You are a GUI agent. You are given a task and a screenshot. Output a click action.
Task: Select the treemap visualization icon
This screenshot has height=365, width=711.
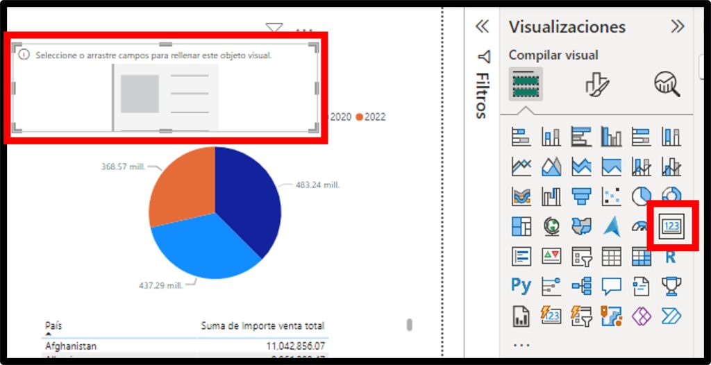[521, 226]
